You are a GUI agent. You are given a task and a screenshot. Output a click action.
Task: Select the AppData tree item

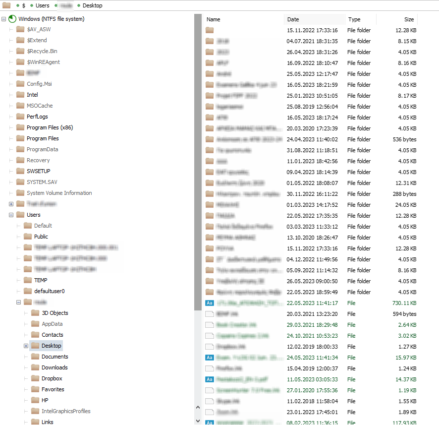[52, 324]
